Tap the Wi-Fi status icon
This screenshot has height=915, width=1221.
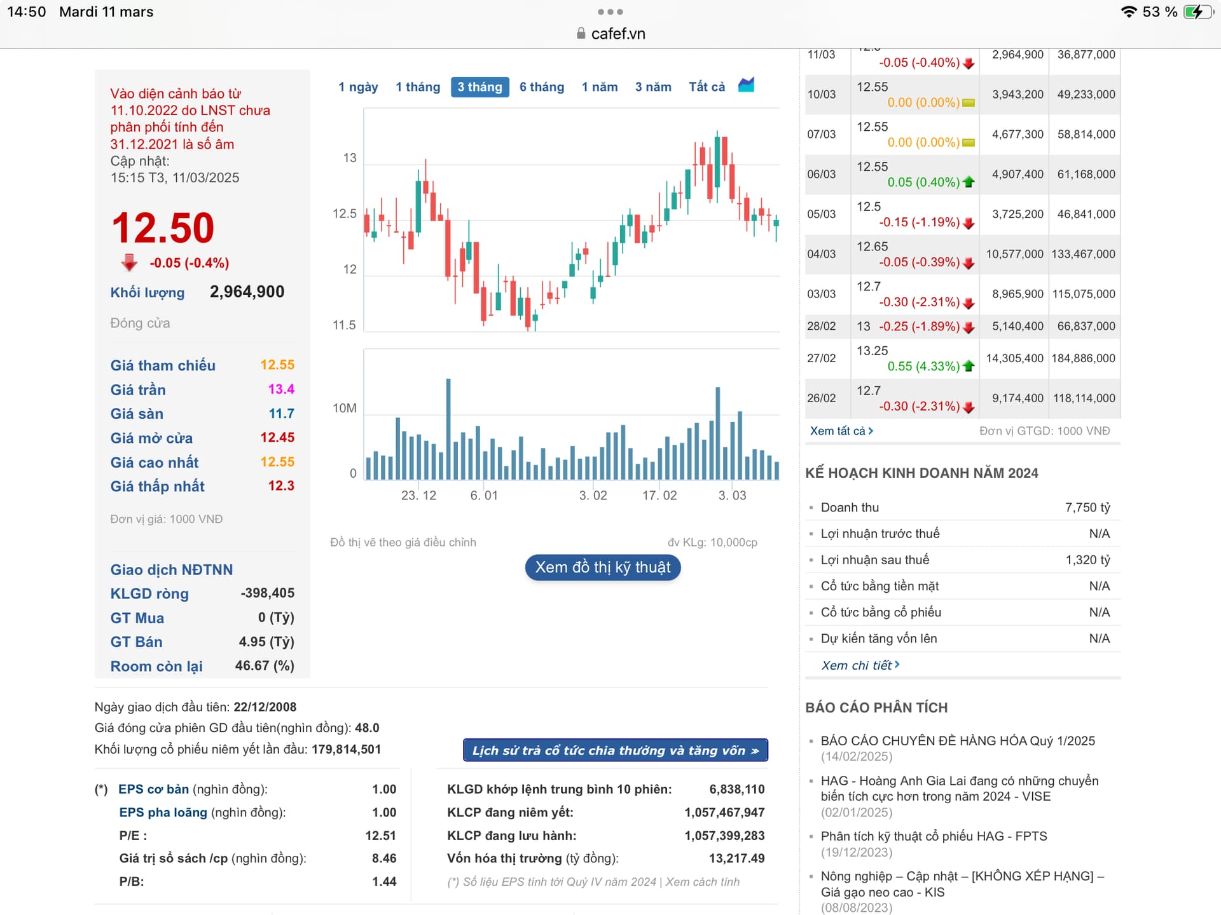pos(1129,12)
